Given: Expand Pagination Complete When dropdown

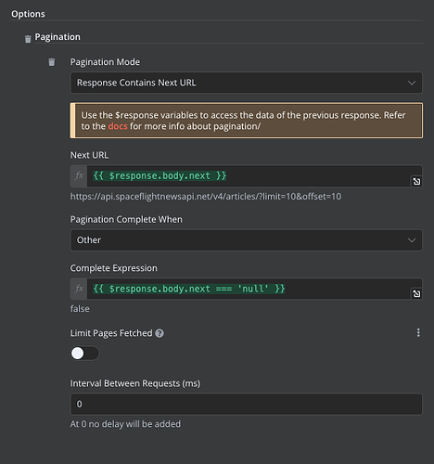Looking at the screenshot, I should coord(246,240).
